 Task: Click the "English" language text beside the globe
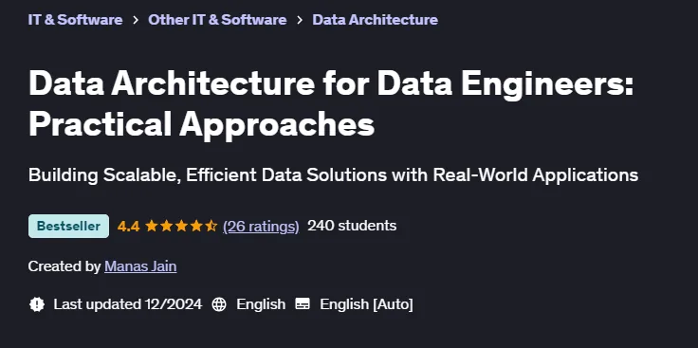point(261,304)
